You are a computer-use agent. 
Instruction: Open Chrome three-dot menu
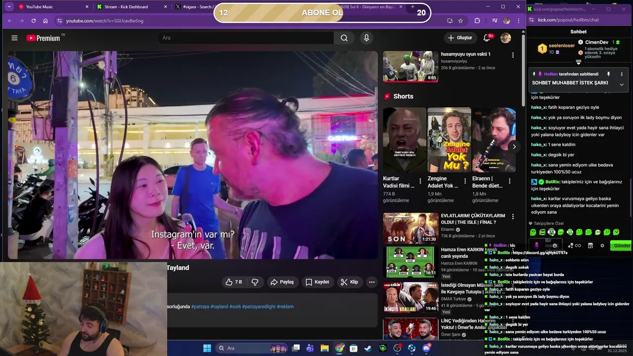(x=518, y=21)
